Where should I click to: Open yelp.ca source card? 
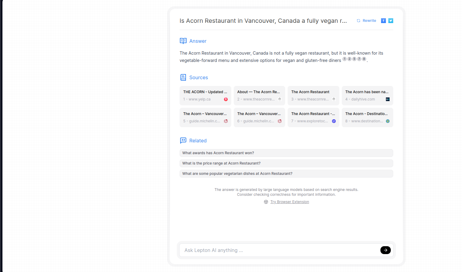[x=205, y=96]
